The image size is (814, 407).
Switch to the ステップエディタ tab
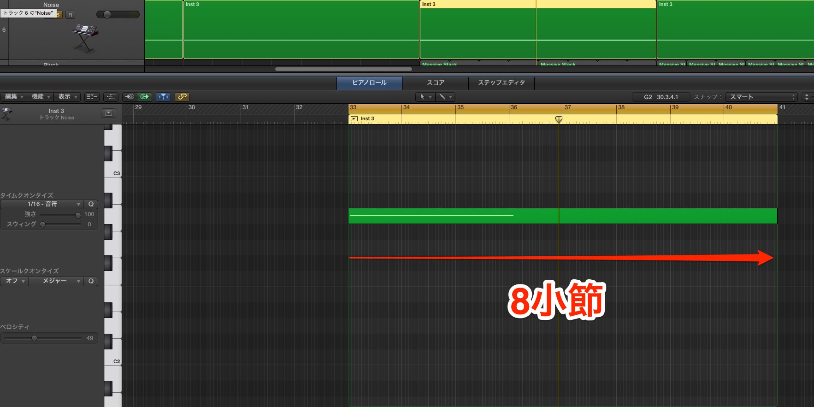pyautogui.click(x=501, y=83)
